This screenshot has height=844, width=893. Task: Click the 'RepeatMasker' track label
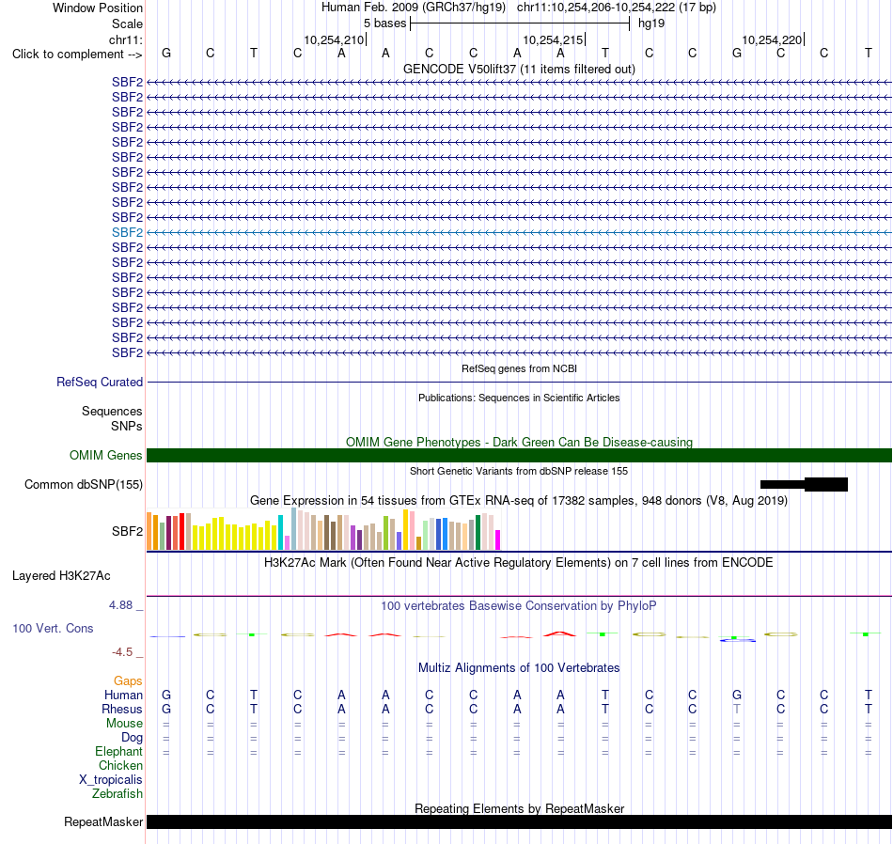point(103,821)
